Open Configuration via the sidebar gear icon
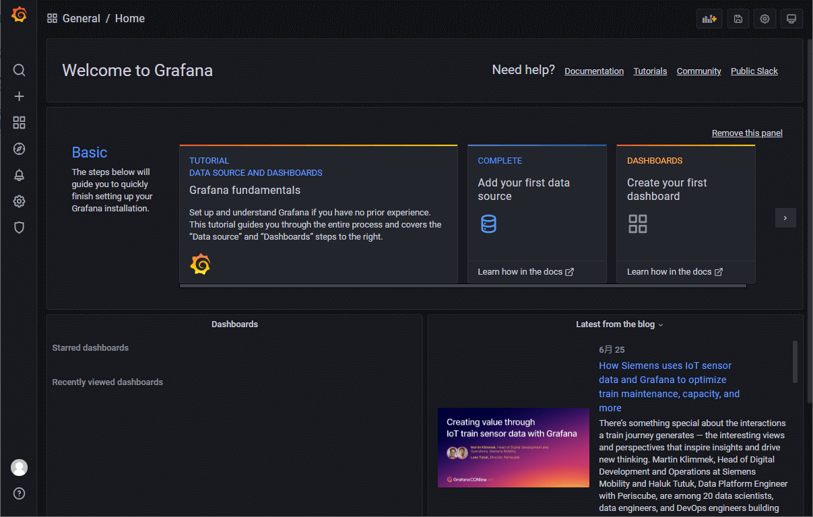The image size is (813, 517). click(x=20, y=201)
